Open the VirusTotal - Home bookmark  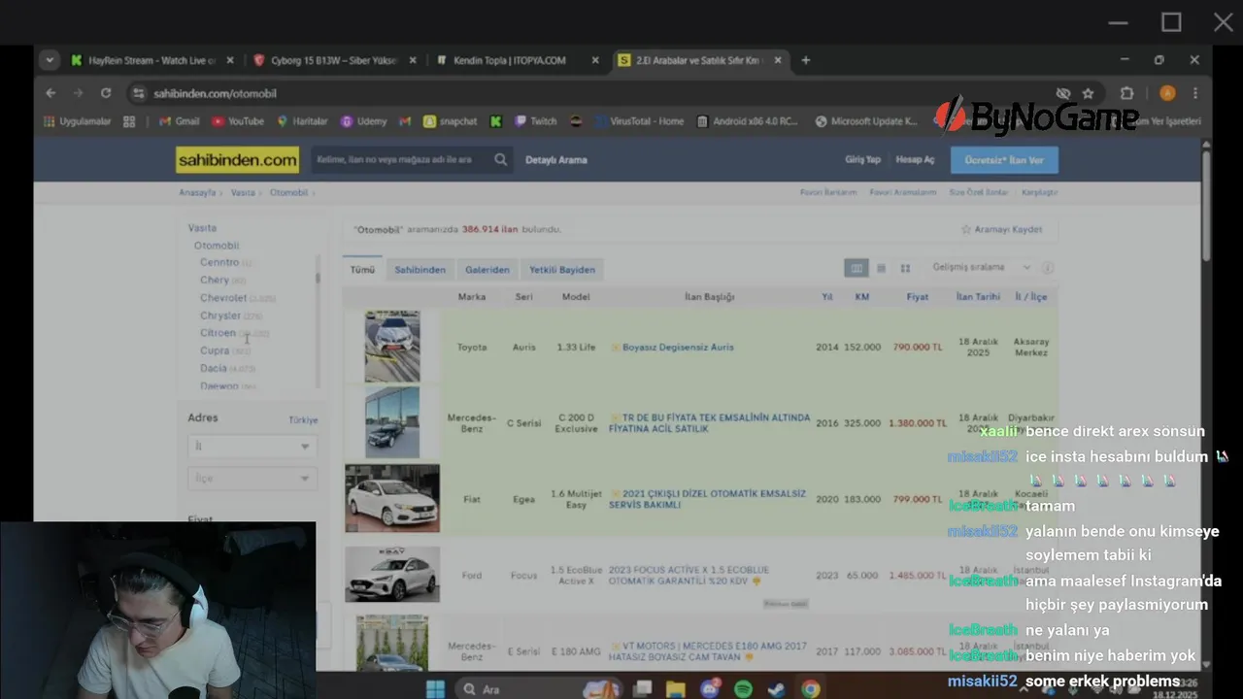coord(638,121)
